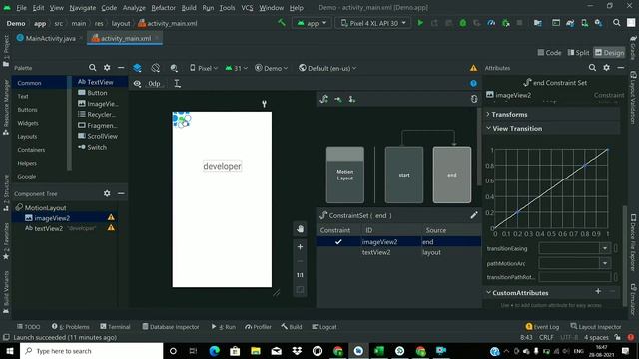Toggle device orientation icon
This screenshot has width=639, height=359.
156,68
